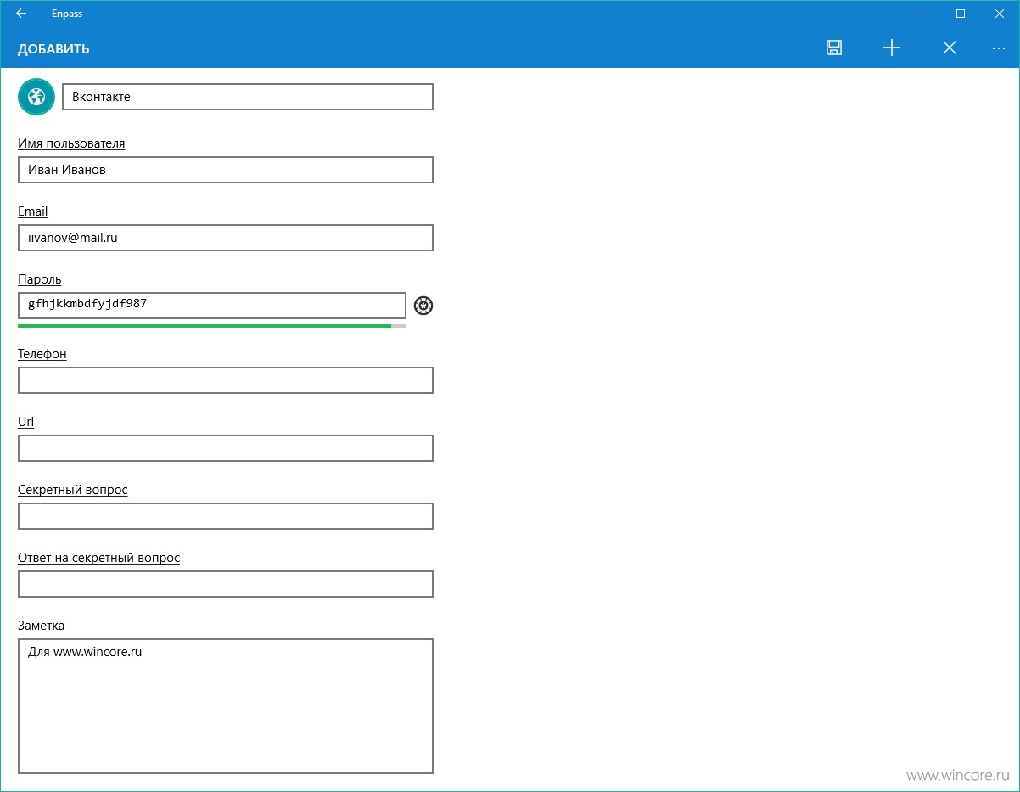Click the Секретный вопрос input field

226,516
